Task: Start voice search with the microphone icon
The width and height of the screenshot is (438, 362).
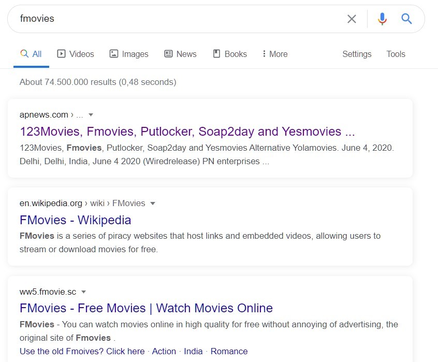Action: click(382, 19)
